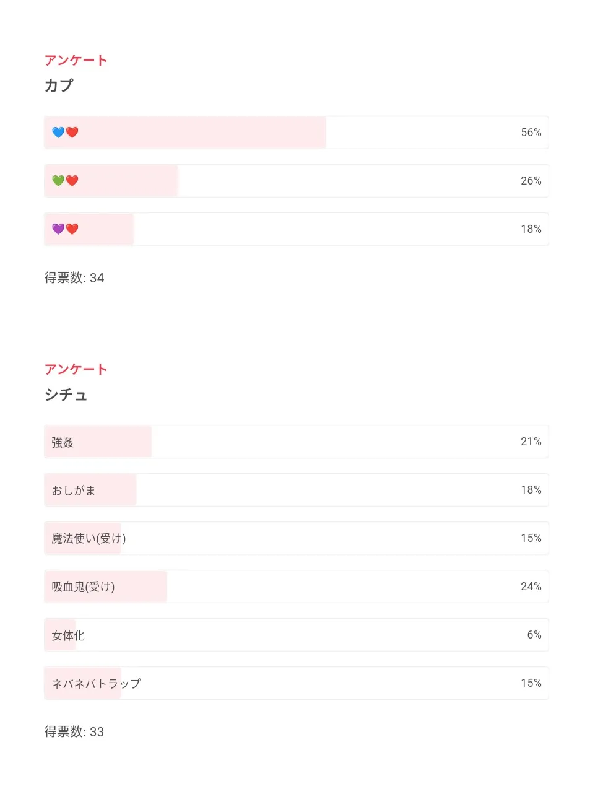Click アンケート heading above カプ
The width and height of the screenshot is (590, 794).
point(76,60)
